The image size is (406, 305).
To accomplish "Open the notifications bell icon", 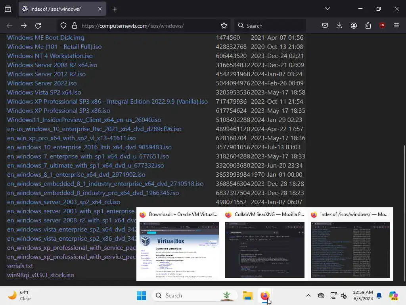I will point(379,295).
